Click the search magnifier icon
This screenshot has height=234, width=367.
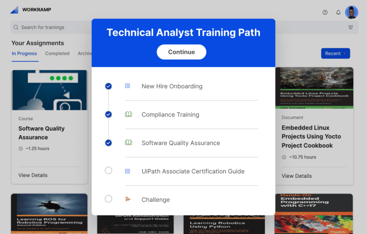(x=16, y=27)
